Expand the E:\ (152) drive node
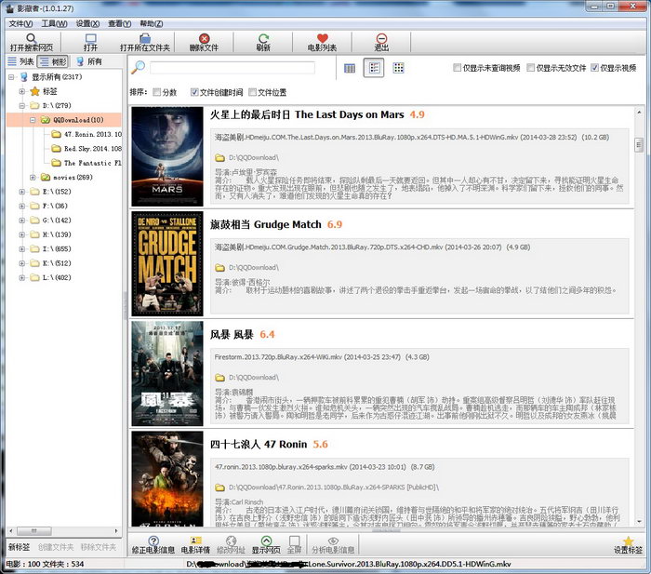 22,192
